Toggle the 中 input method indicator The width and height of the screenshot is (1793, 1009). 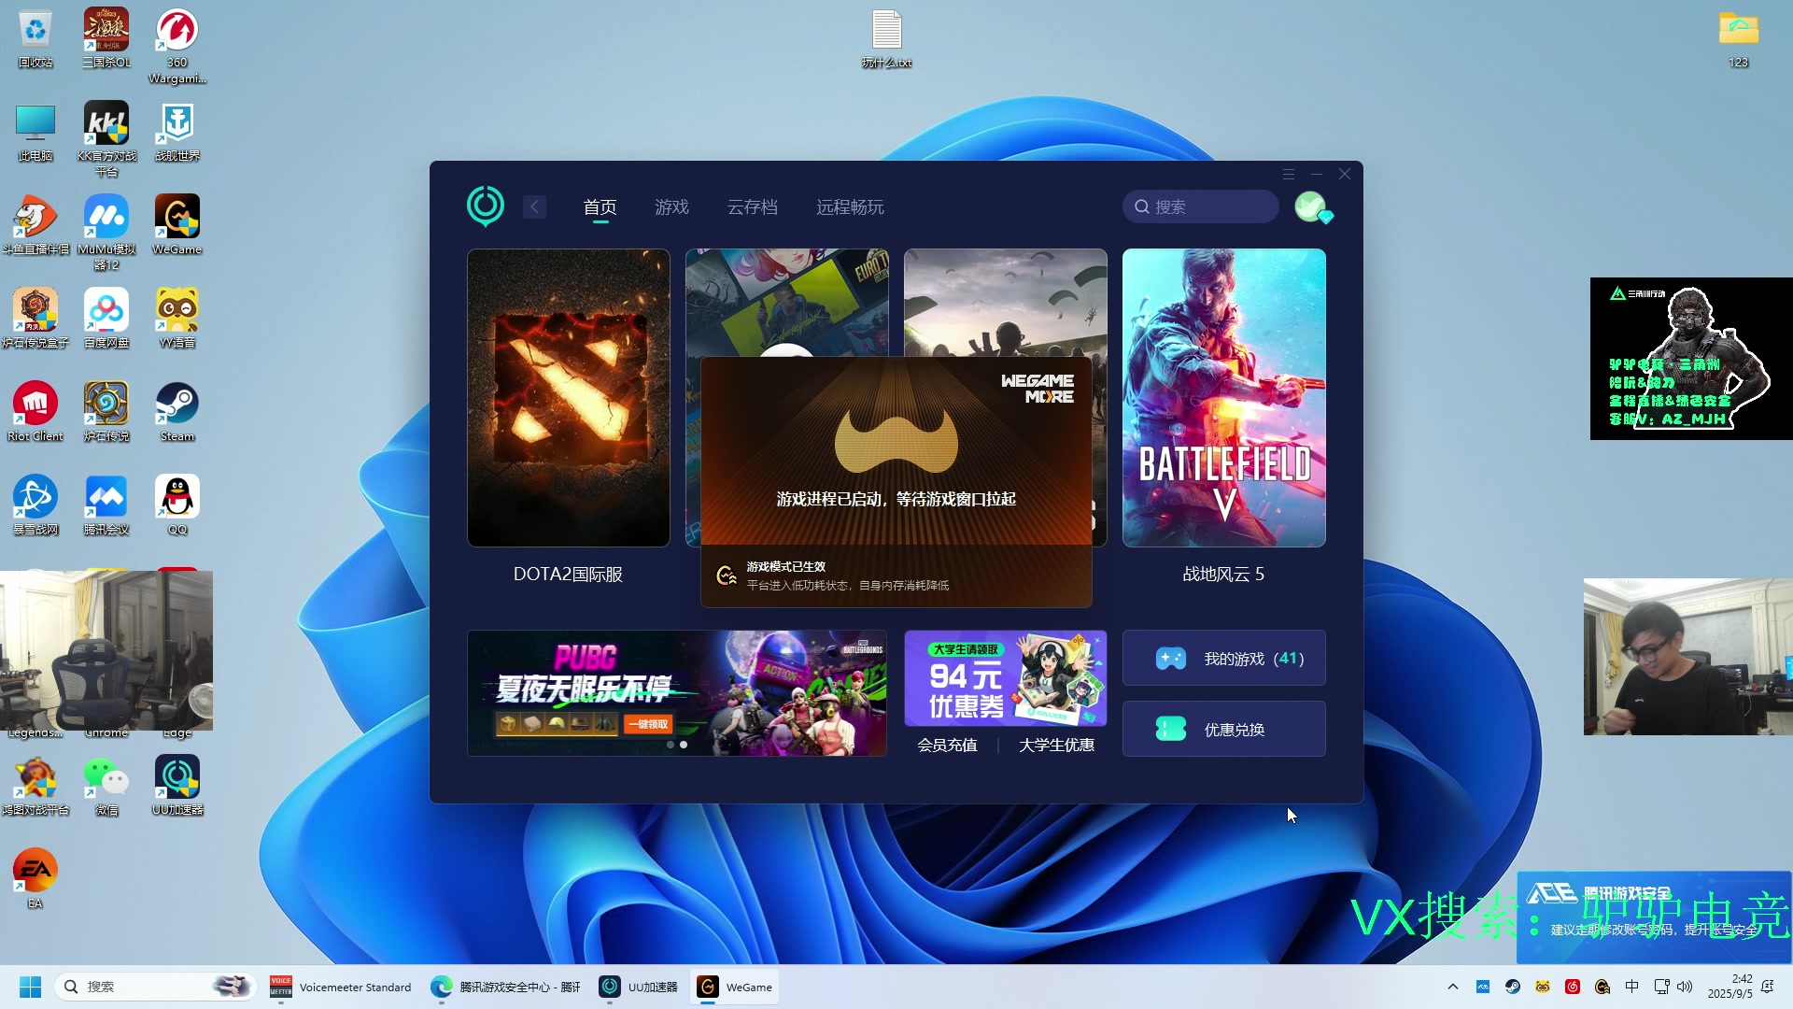1631,987
